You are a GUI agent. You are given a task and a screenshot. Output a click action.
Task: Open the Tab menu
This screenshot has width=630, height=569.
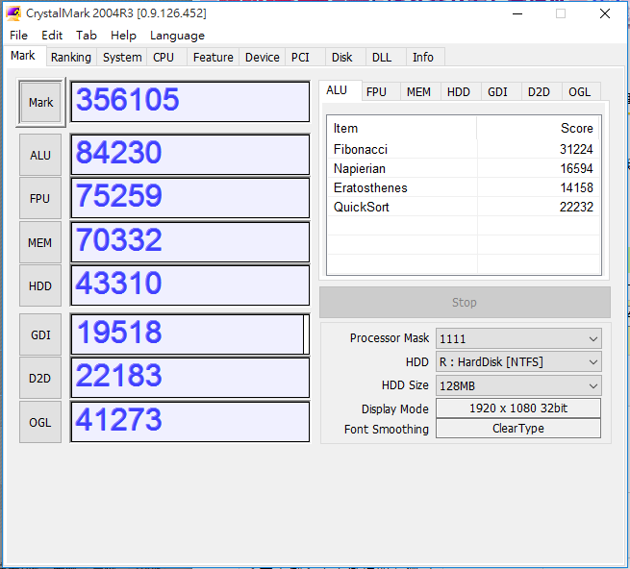87,36
